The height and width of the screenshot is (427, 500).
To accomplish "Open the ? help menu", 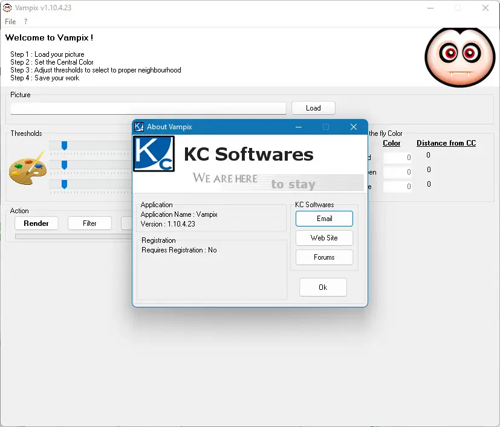I will (x=25, y=21).
